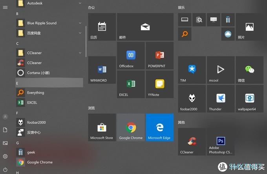Open the hamburger menu in the Start sidebar
Screen dimensions: 267x174
[5, 7]
